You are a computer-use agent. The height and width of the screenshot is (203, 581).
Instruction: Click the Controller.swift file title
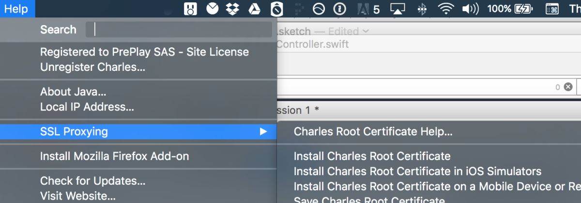click(x=313, y=44)
